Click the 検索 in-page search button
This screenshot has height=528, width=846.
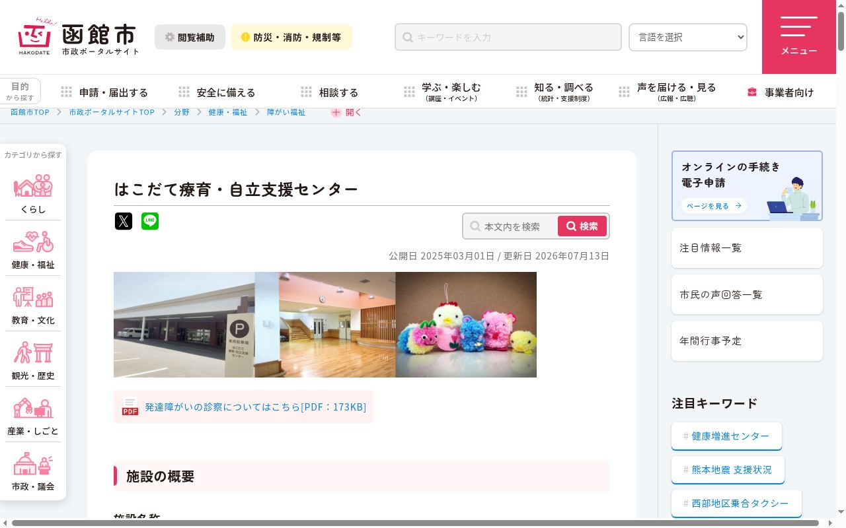coord(582,226)
